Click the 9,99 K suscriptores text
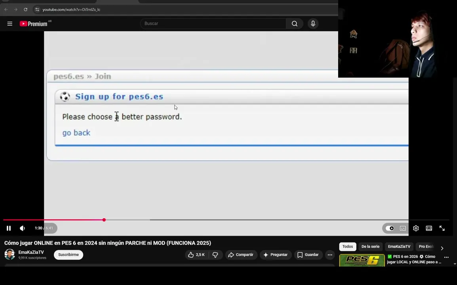Image resolution: width=457 pixels, height=285 pixels. point(32,258)
